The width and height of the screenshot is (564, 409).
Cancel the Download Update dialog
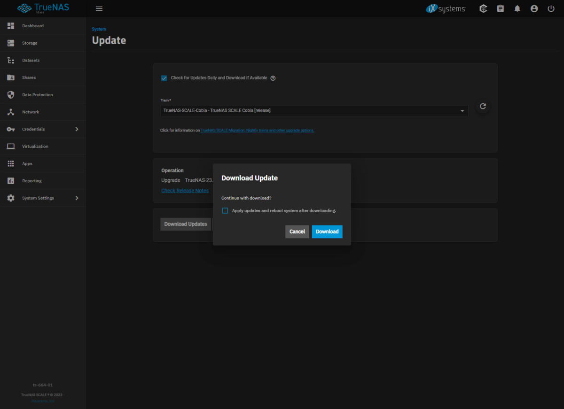297,232
